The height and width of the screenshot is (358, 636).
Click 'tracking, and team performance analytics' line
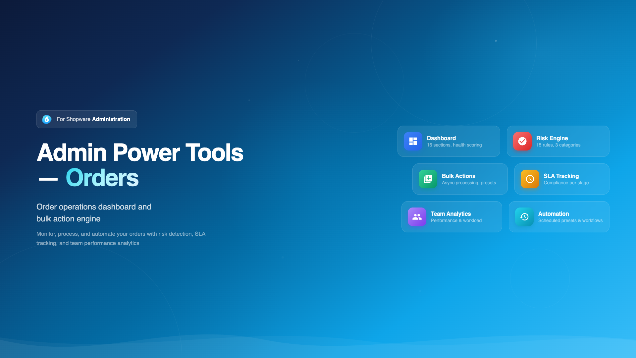point(88,243)
